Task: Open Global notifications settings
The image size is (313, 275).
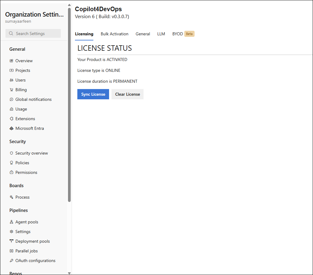Action: pyautogui.click(x=33, y=99)
